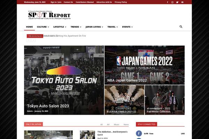Expand the Japan Living menu
Image resolution: width=209 pixels, height=139 pixels.
(94, 27)
